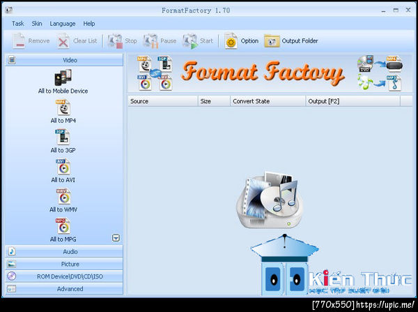
Task: Click the Remove button label
Action: click(x=39, y=41)
